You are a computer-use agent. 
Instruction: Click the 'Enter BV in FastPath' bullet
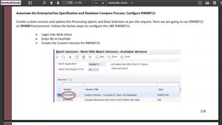point(56,39)
